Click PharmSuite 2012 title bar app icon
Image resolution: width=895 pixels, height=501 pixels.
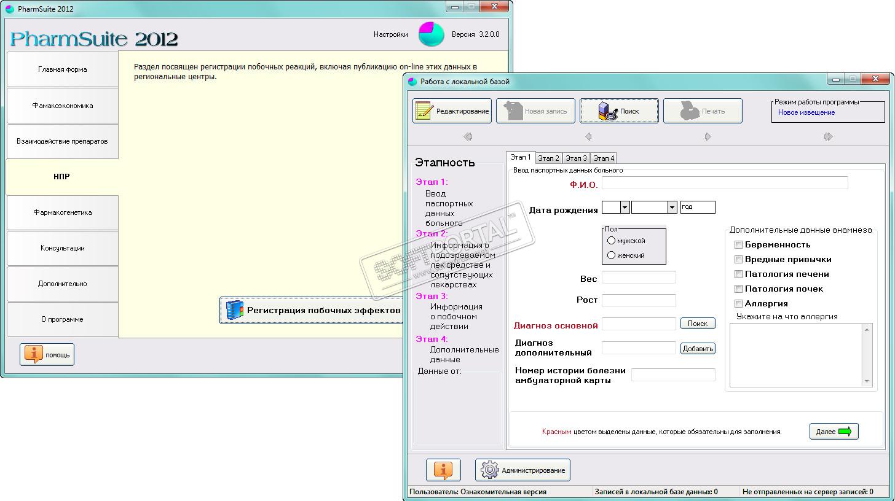coord(9,9)
